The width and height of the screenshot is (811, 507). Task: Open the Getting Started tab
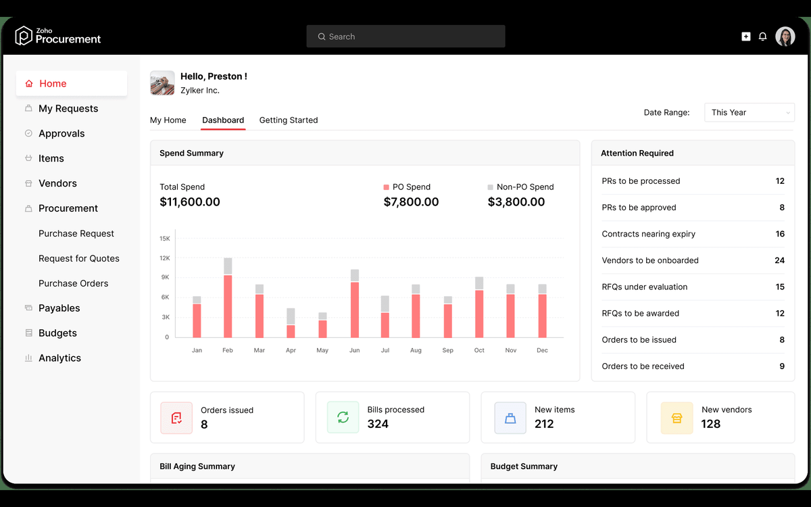pos(289,120)
